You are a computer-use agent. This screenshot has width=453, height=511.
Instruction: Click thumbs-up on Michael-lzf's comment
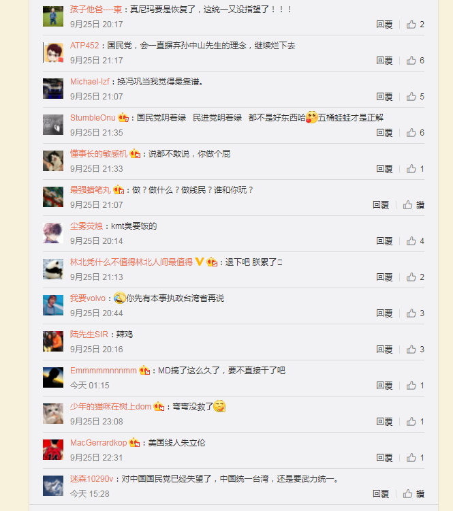click(x=415, y=97)
